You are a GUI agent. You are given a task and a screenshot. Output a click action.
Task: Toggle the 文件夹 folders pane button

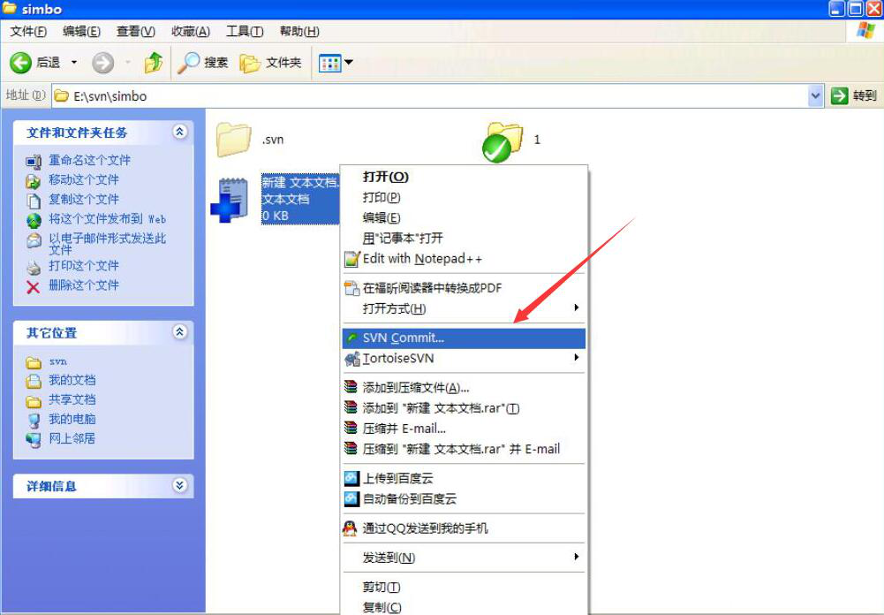point(271,63)
